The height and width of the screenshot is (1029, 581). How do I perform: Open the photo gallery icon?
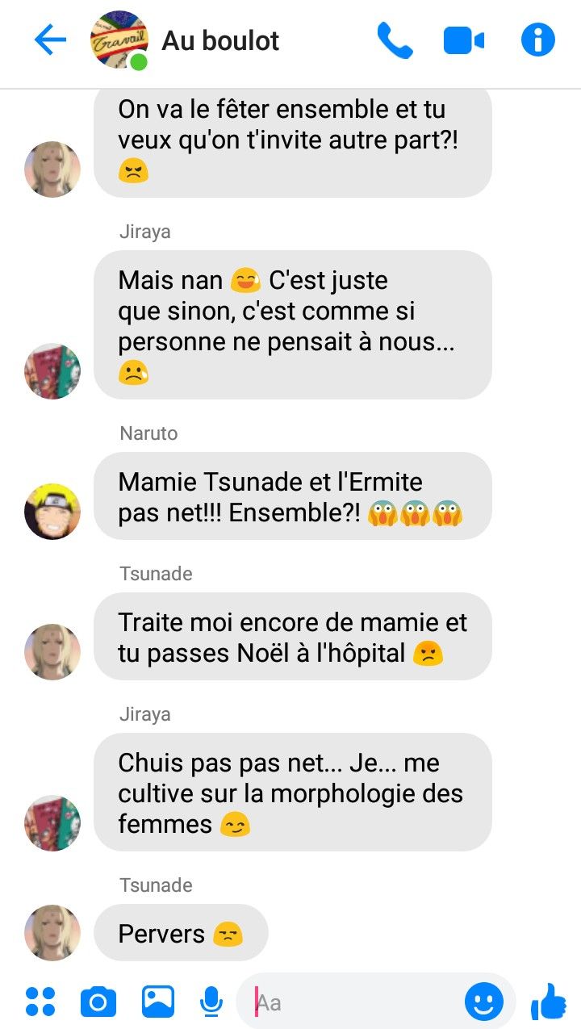[158, 1002]
